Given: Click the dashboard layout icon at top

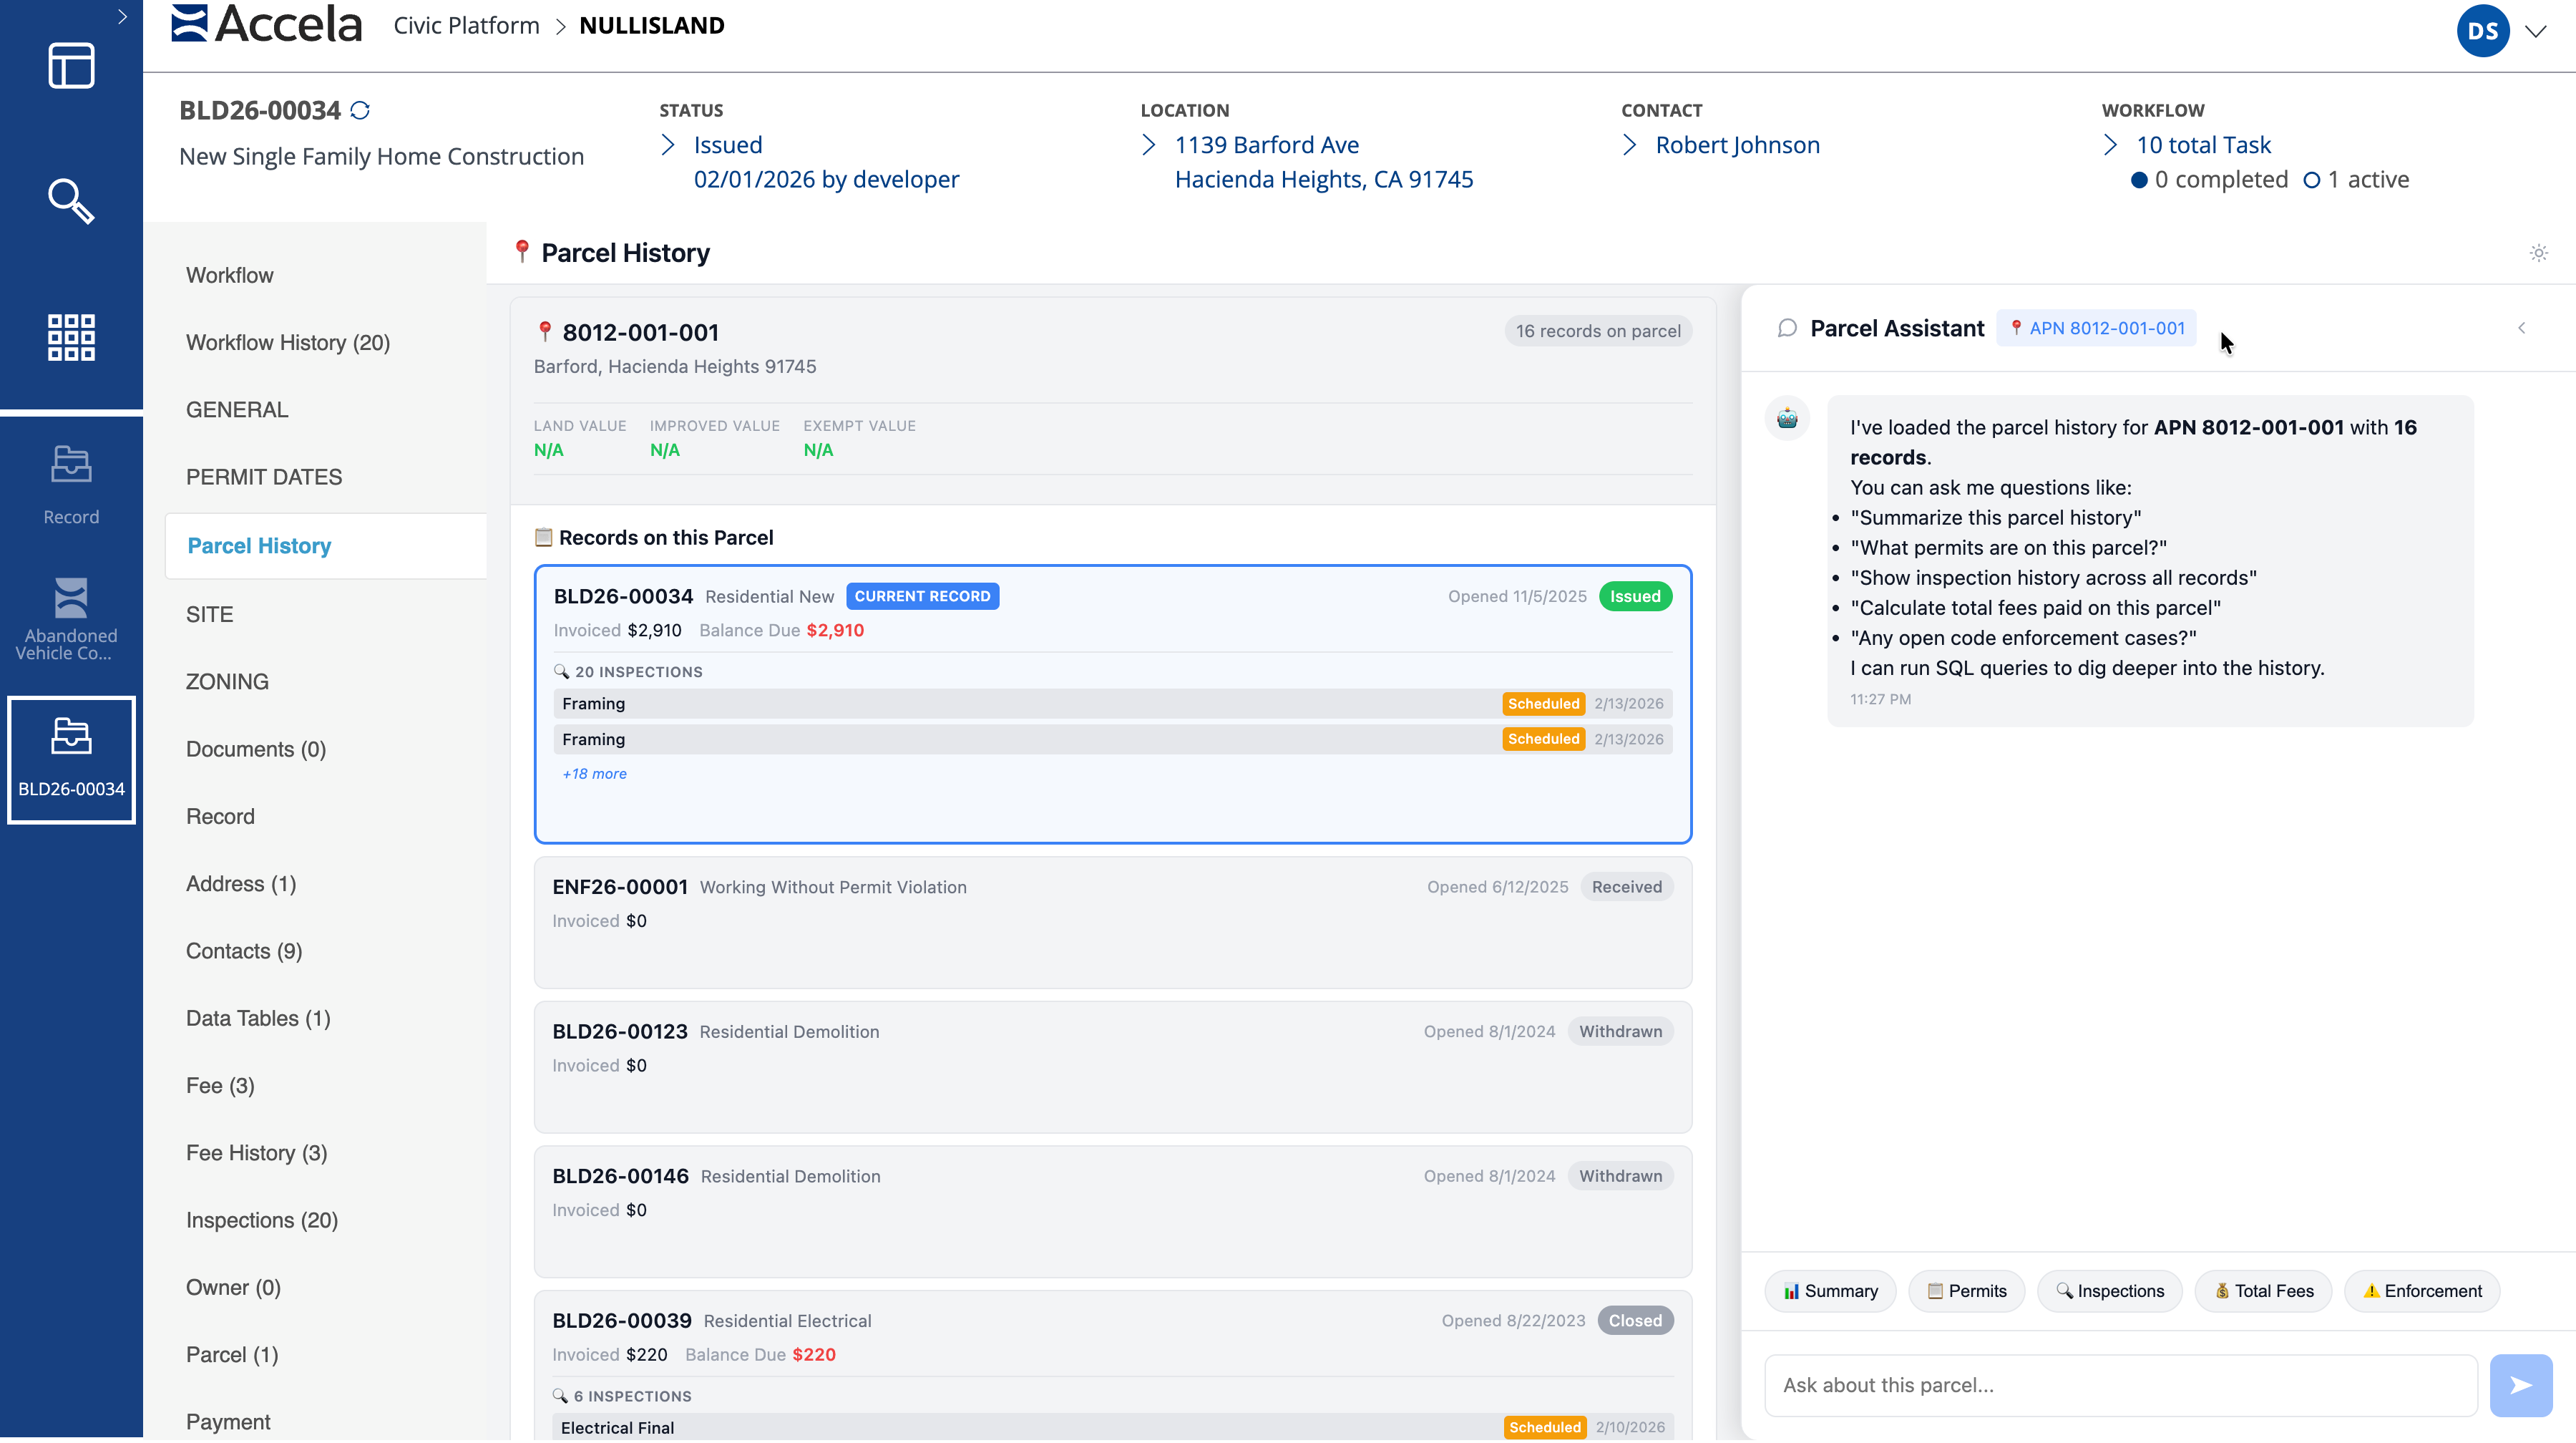Looking at the screenshot, I should [x=71, y=66].
